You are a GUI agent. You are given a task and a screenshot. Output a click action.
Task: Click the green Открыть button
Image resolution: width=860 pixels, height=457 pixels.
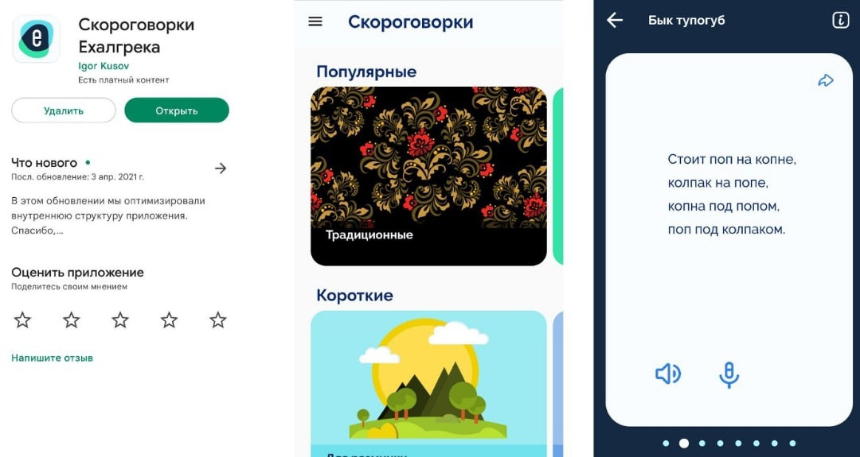click(177, 110)
